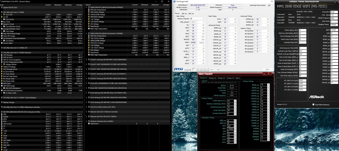This screenshot has height=151, width=339.
Task: Open About tab in Mem TweakIt
Action: click(x=238, y=78)
